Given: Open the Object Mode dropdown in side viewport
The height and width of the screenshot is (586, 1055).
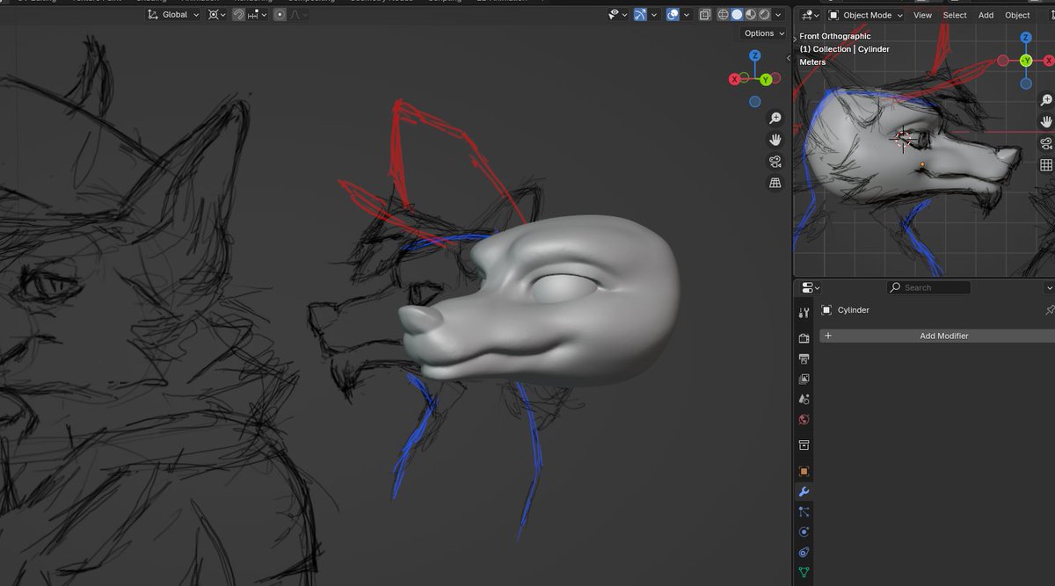Looking at the screenshot, I should click(x=866, y=15).
